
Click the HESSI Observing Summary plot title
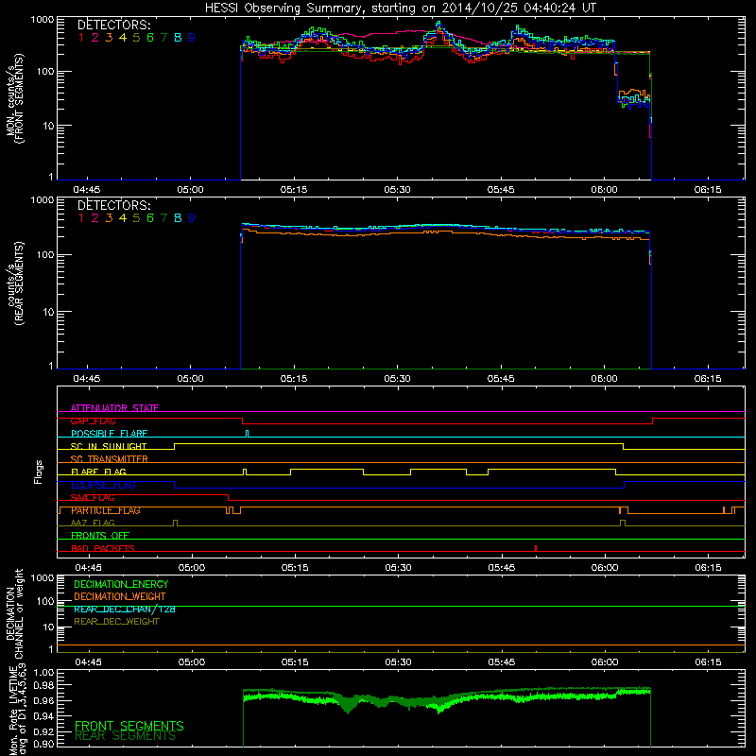click(x=400, y=8)
